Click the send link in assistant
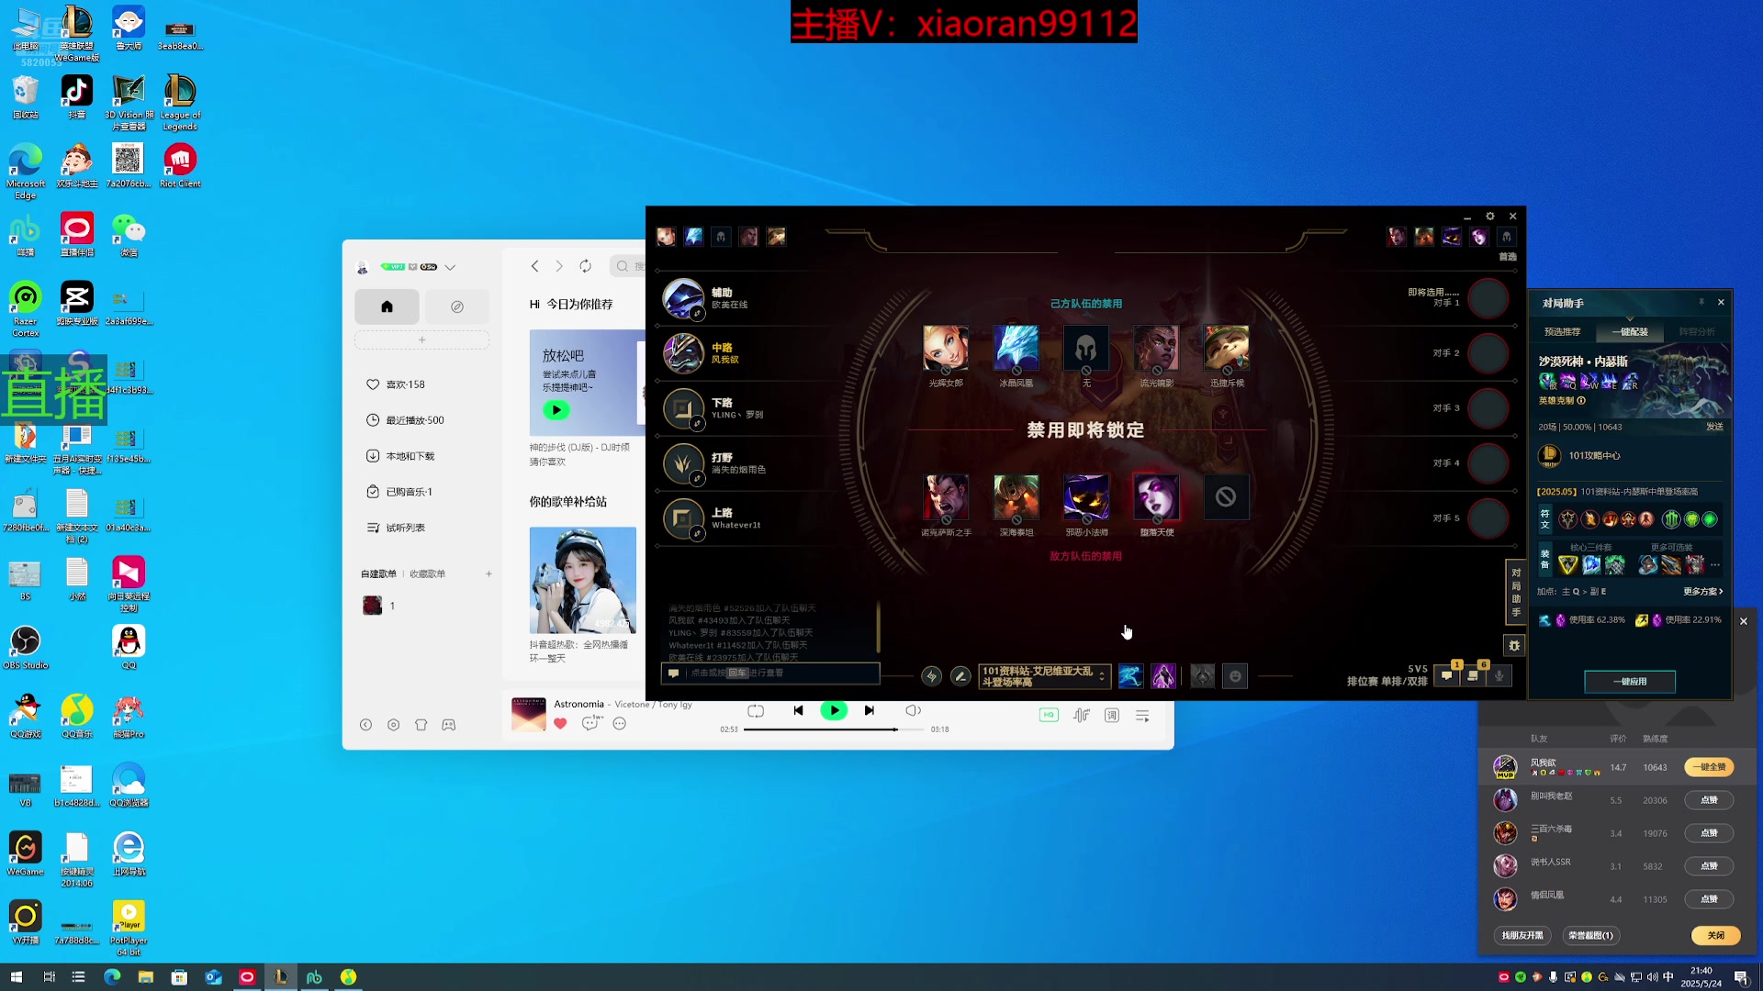 (x=1714, y=427)
